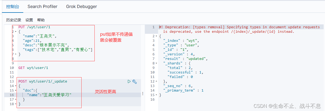Collapse the PUT request body at line 2
This screenshot has width=325, height=111.
[x=16, y=32]
